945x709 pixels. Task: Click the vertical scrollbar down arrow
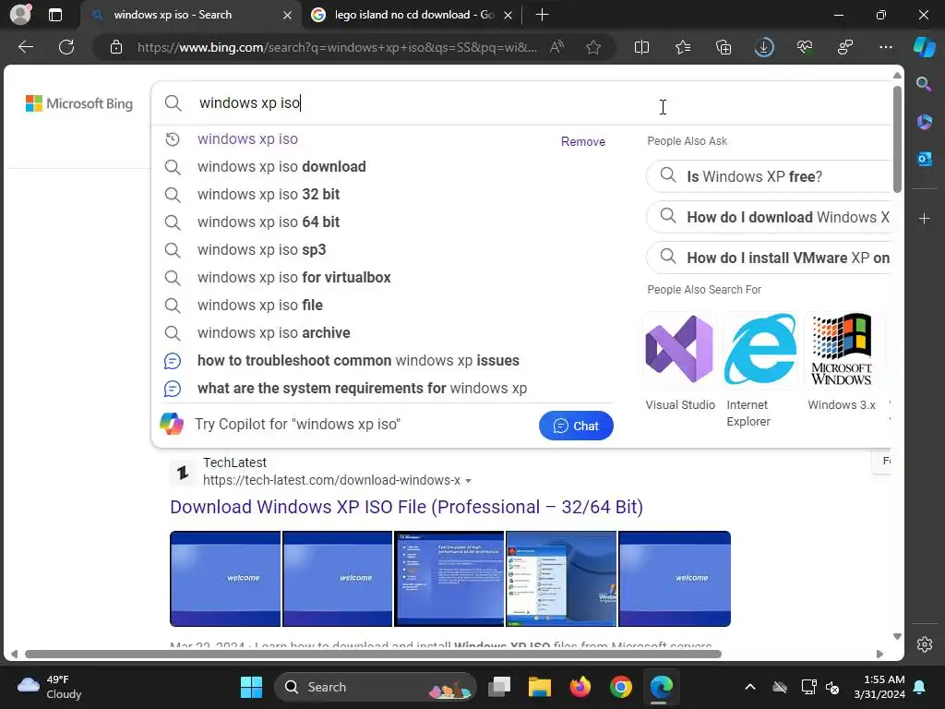(897, 637)
